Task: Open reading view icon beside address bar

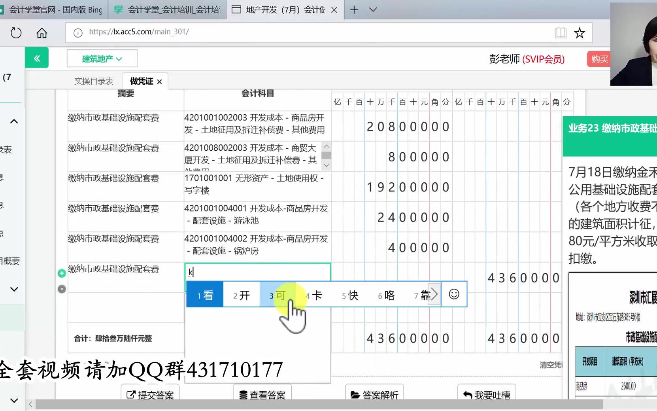Action: [561, 33]
